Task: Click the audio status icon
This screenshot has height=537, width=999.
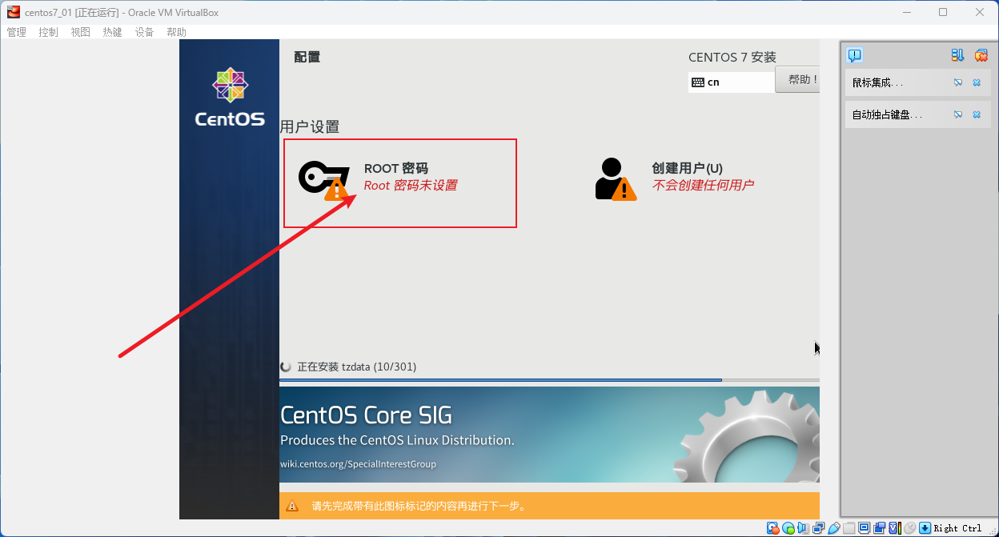Action: [804, 527]
